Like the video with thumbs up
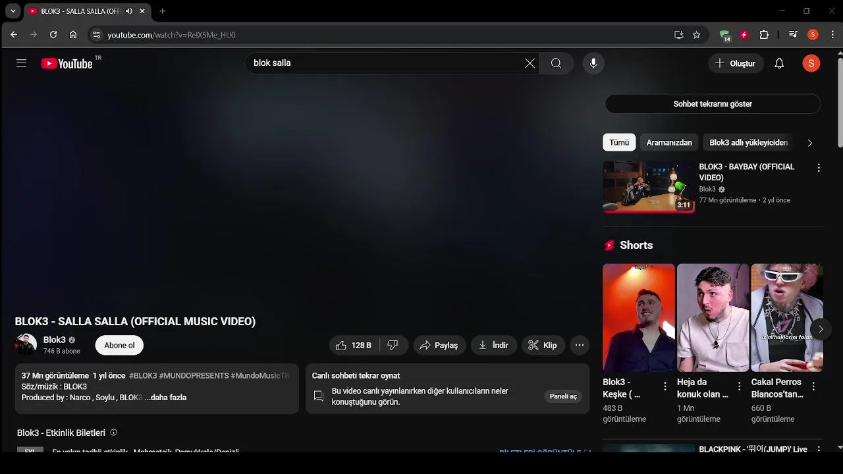 tap(354, 345)
